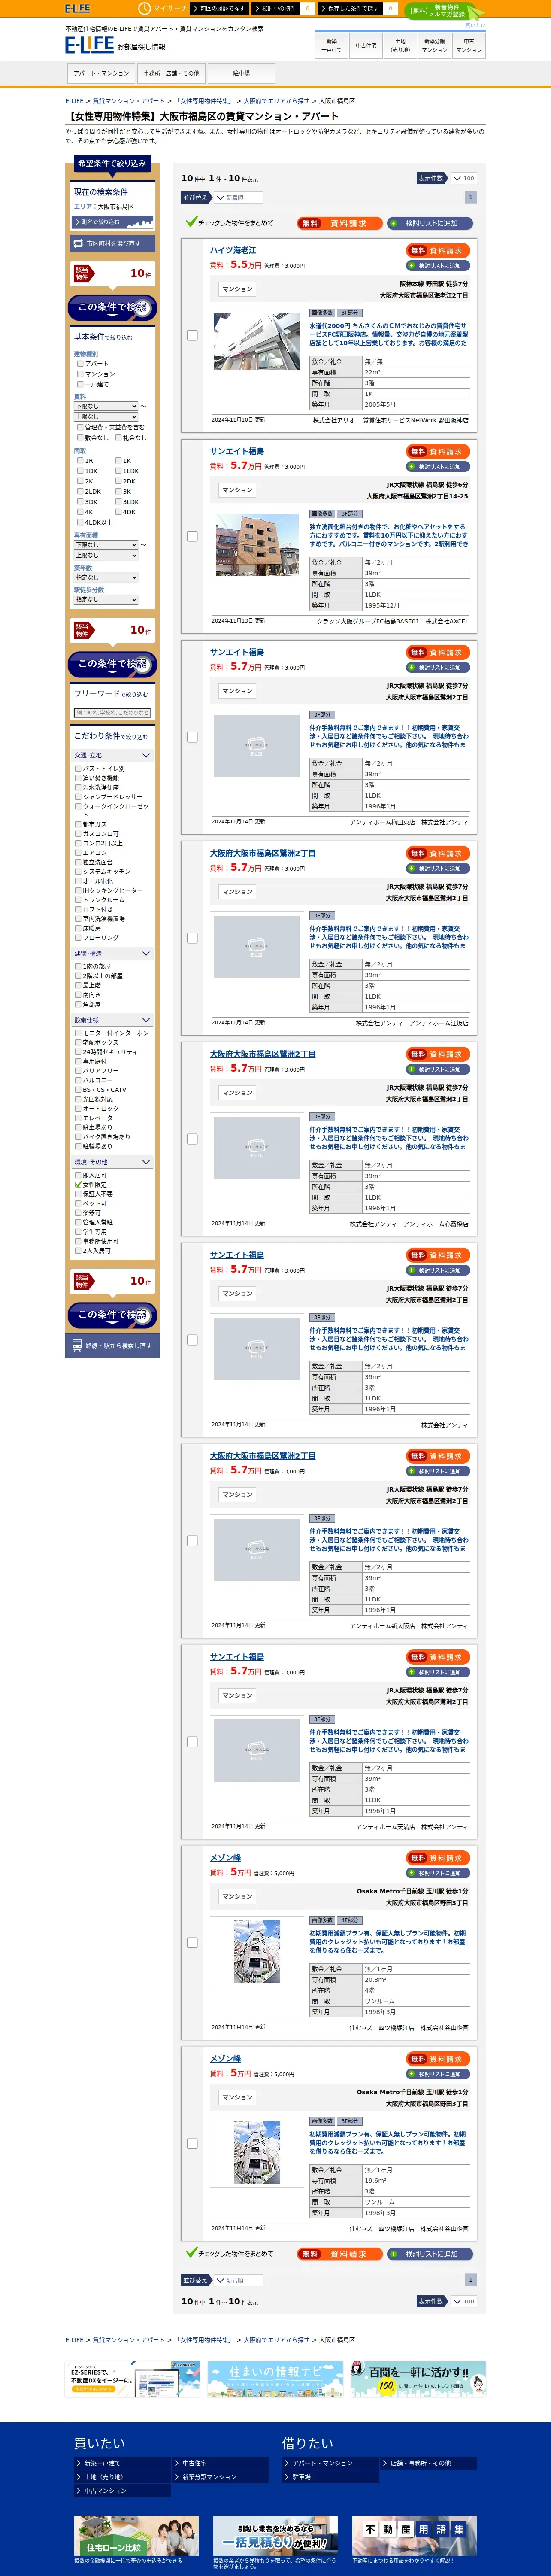The width and height of the screenshot is (551, 2576).
Task: Click the E-LIFE logo in the header
Action: pyautogui.click(x=89, y=45)
